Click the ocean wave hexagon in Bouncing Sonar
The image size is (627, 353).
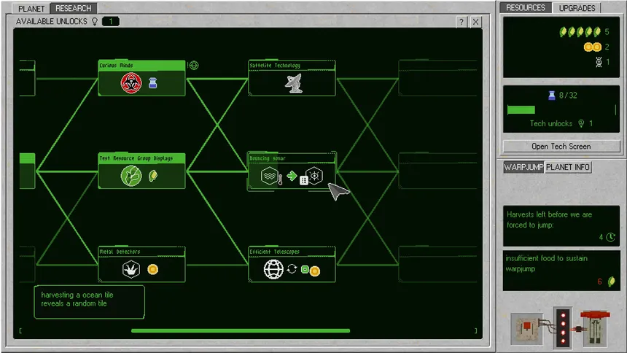[x=270, y=176]
